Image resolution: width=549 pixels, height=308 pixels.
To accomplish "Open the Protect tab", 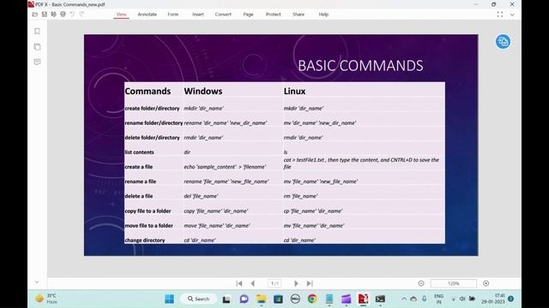I will tap(273, 15).
